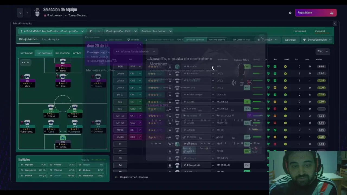
Task: Add a new tactic with plus button
Action: (x=99, y=31)
